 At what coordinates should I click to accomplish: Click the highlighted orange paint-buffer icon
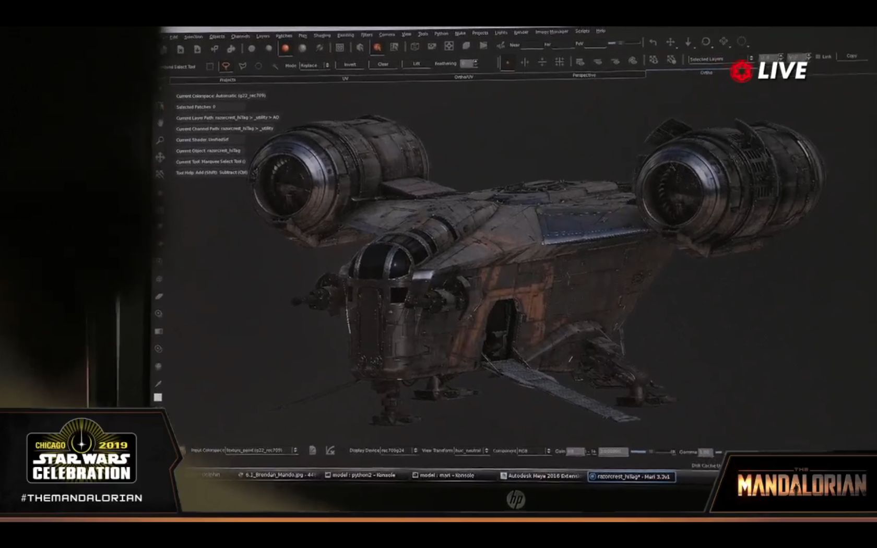[377, 47]
